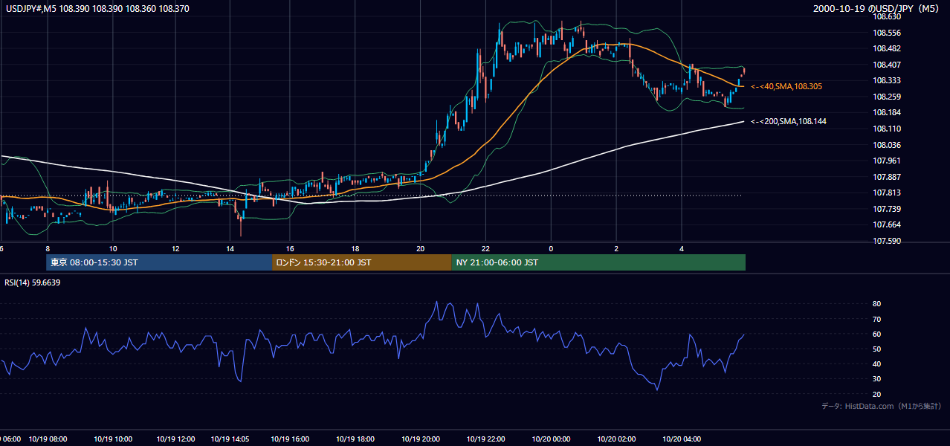Image resolution: width=950 pixels, height=446 pixels.
Task: Click price axis value 108.630
Action: 887,16
